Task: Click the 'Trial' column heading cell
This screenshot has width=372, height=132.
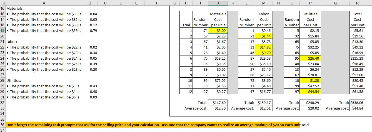Action: click(x=186, y=25)
